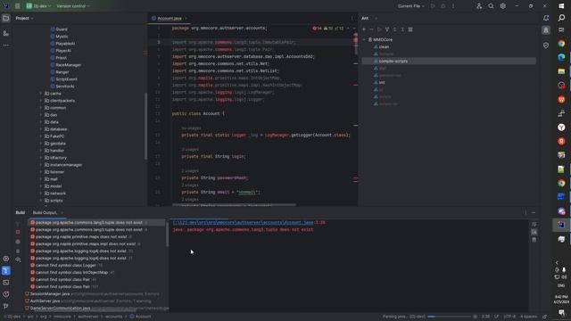Open the Git tool window icon
This screenshot has width=571, height=321.
coord(6,306)
